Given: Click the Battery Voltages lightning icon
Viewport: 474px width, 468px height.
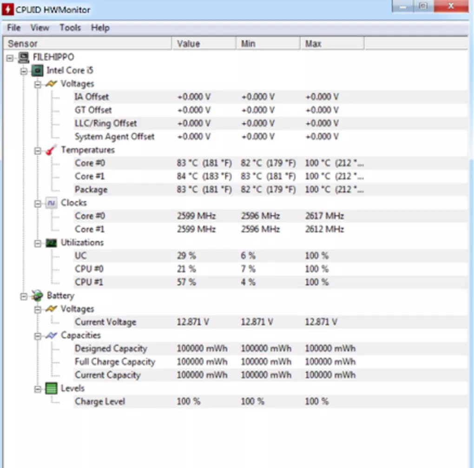Looking at the screenshot, I should click(51, 309).
